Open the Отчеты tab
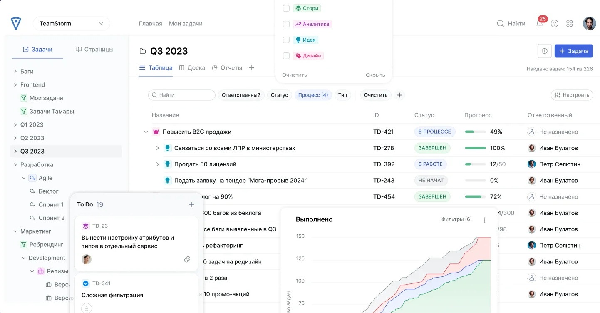The image size is (600, 313). coord(227,67)
